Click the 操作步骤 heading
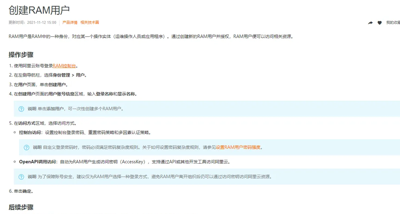This screenshot has width=400, height=214. pos(21,55)
